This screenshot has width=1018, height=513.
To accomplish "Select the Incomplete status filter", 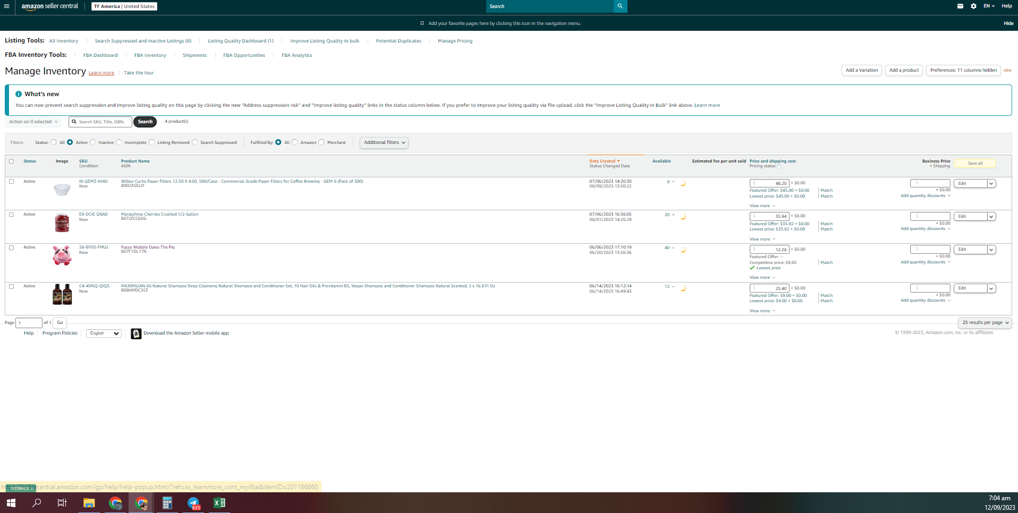I will tap(119, 142).
